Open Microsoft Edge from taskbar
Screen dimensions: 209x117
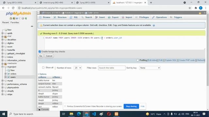(79, 114)
